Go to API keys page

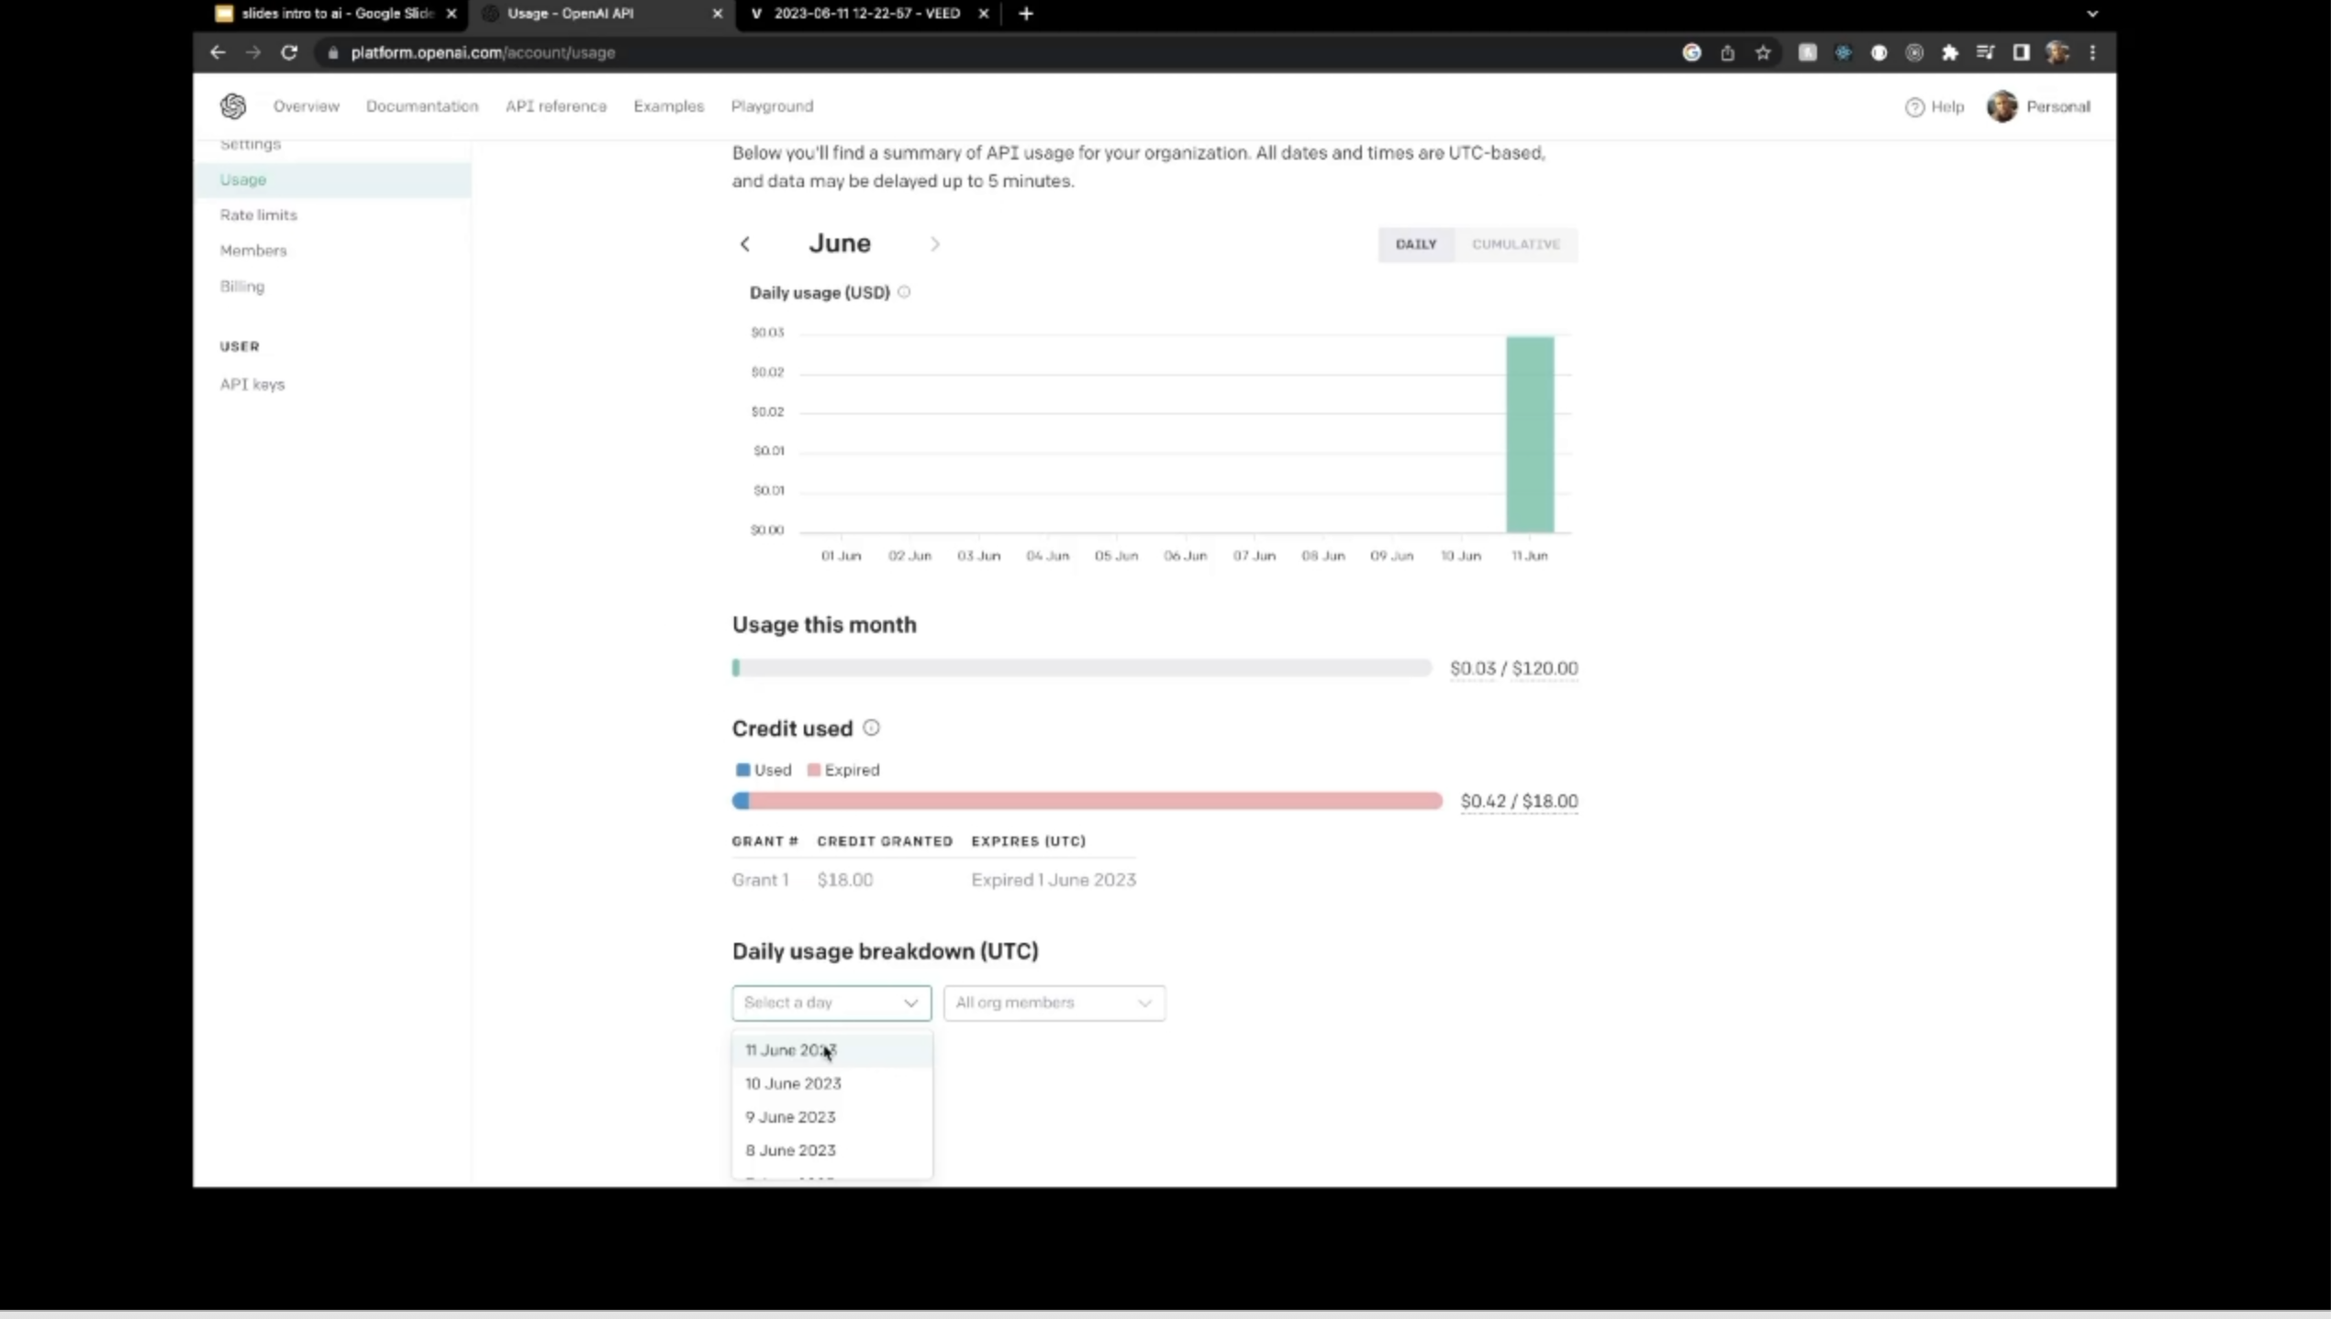(x=252, y=384)
